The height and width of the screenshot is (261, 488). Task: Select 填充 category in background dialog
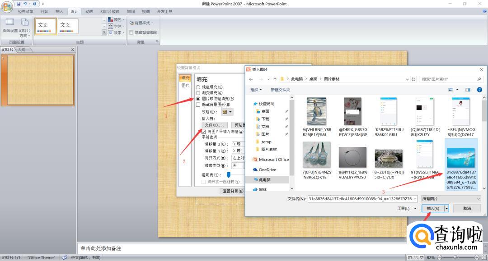pyautogui.click(x=185, y=78)
